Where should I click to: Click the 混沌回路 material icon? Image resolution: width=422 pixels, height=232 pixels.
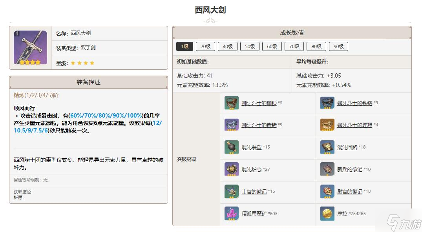[327, 147]
